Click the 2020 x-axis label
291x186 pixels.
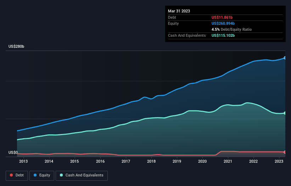pyautogui.click(x=202, y=161)
